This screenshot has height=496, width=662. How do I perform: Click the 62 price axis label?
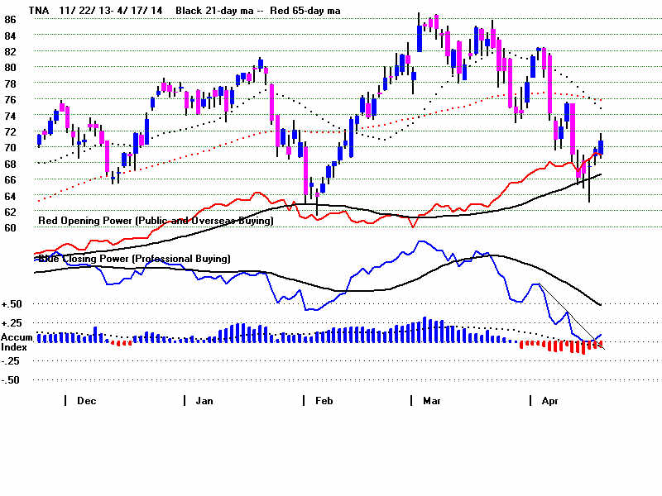click(10, 212)
